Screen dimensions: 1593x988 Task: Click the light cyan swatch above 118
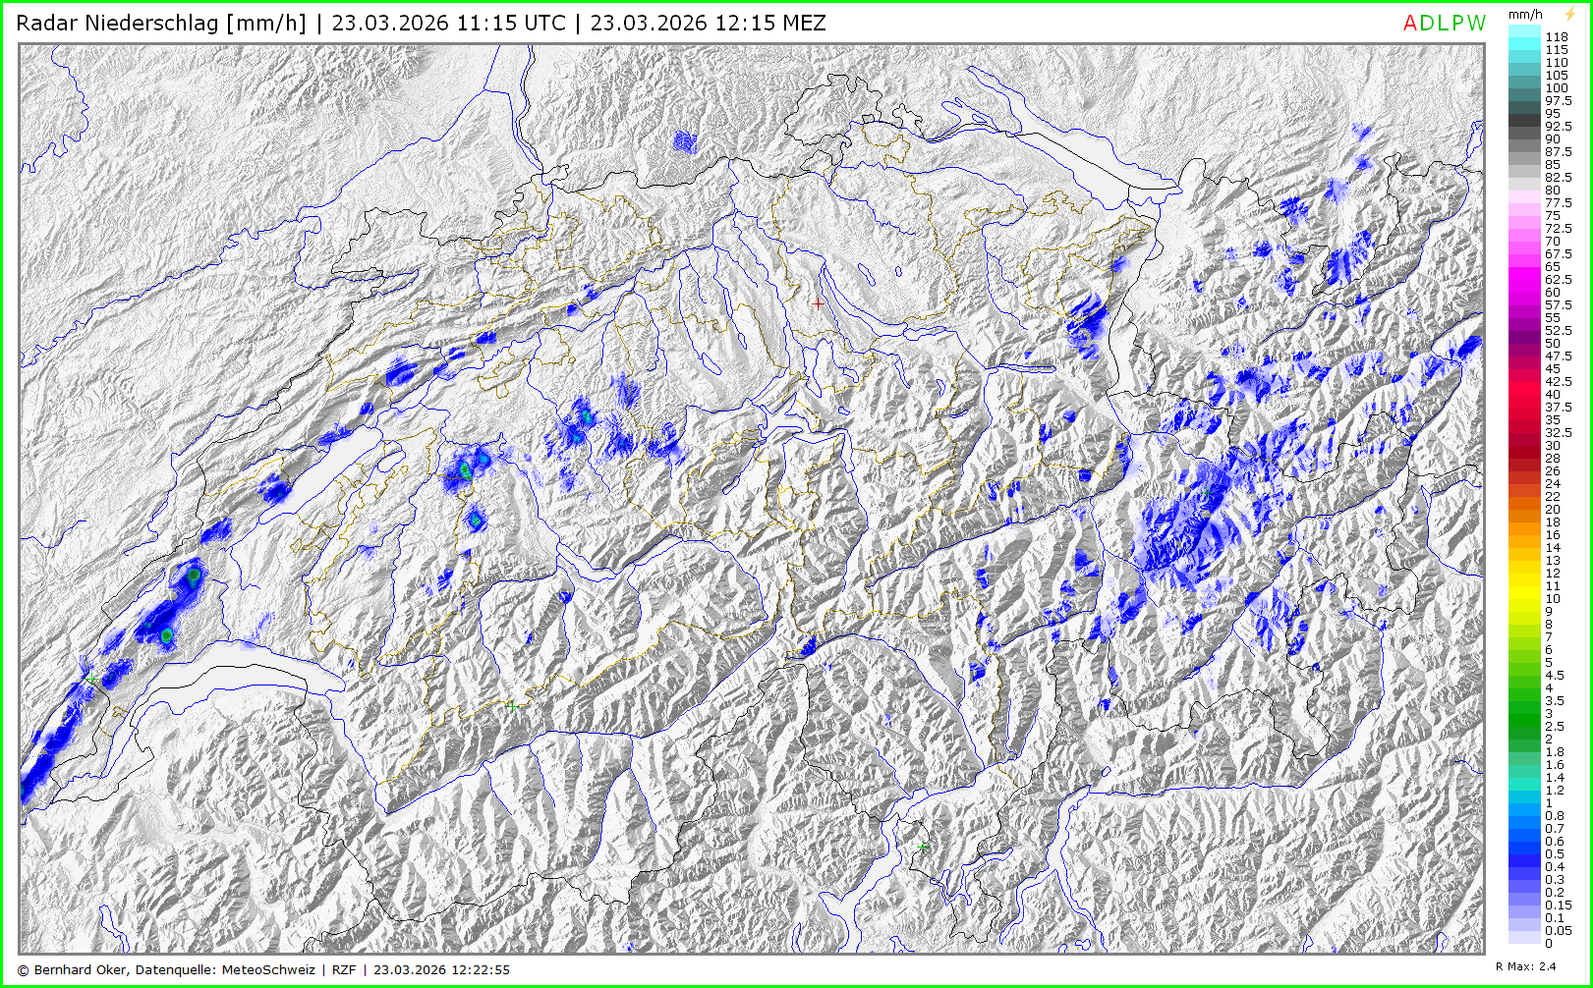[x=1524, y=30]
